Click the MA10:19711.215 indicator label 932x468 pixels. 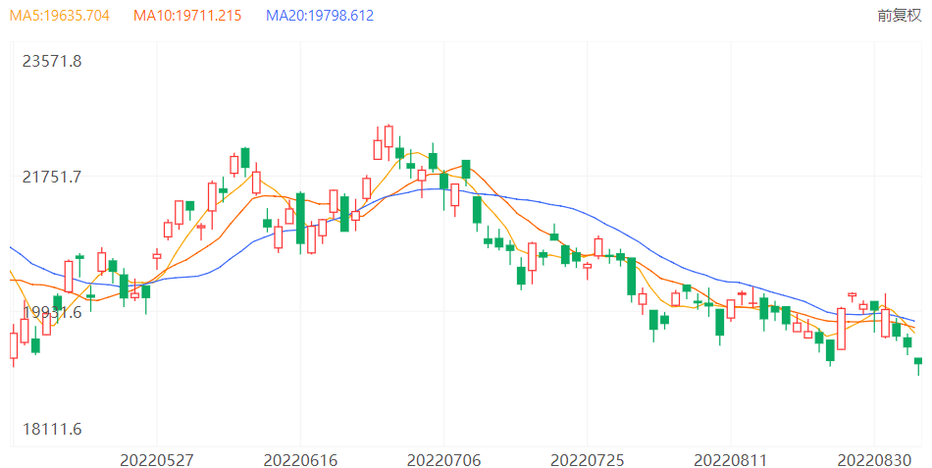[x=187, y=16]
